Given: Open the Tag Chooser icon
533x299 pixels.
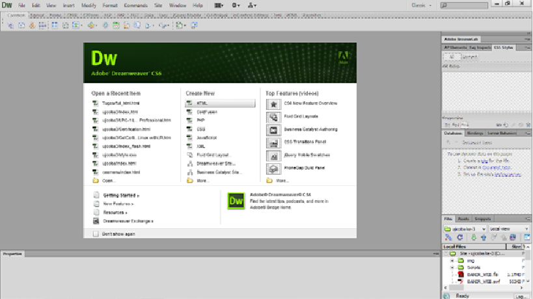Looking at the screenshot, I should pyautogui.click(x=195, y=25).
